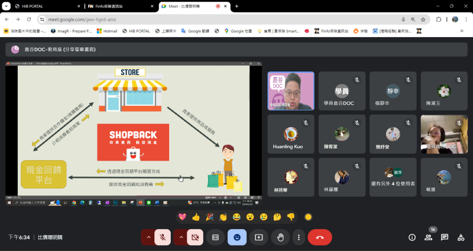Send the clapping hands reaction
473x251 pixels.
point(223,217)
